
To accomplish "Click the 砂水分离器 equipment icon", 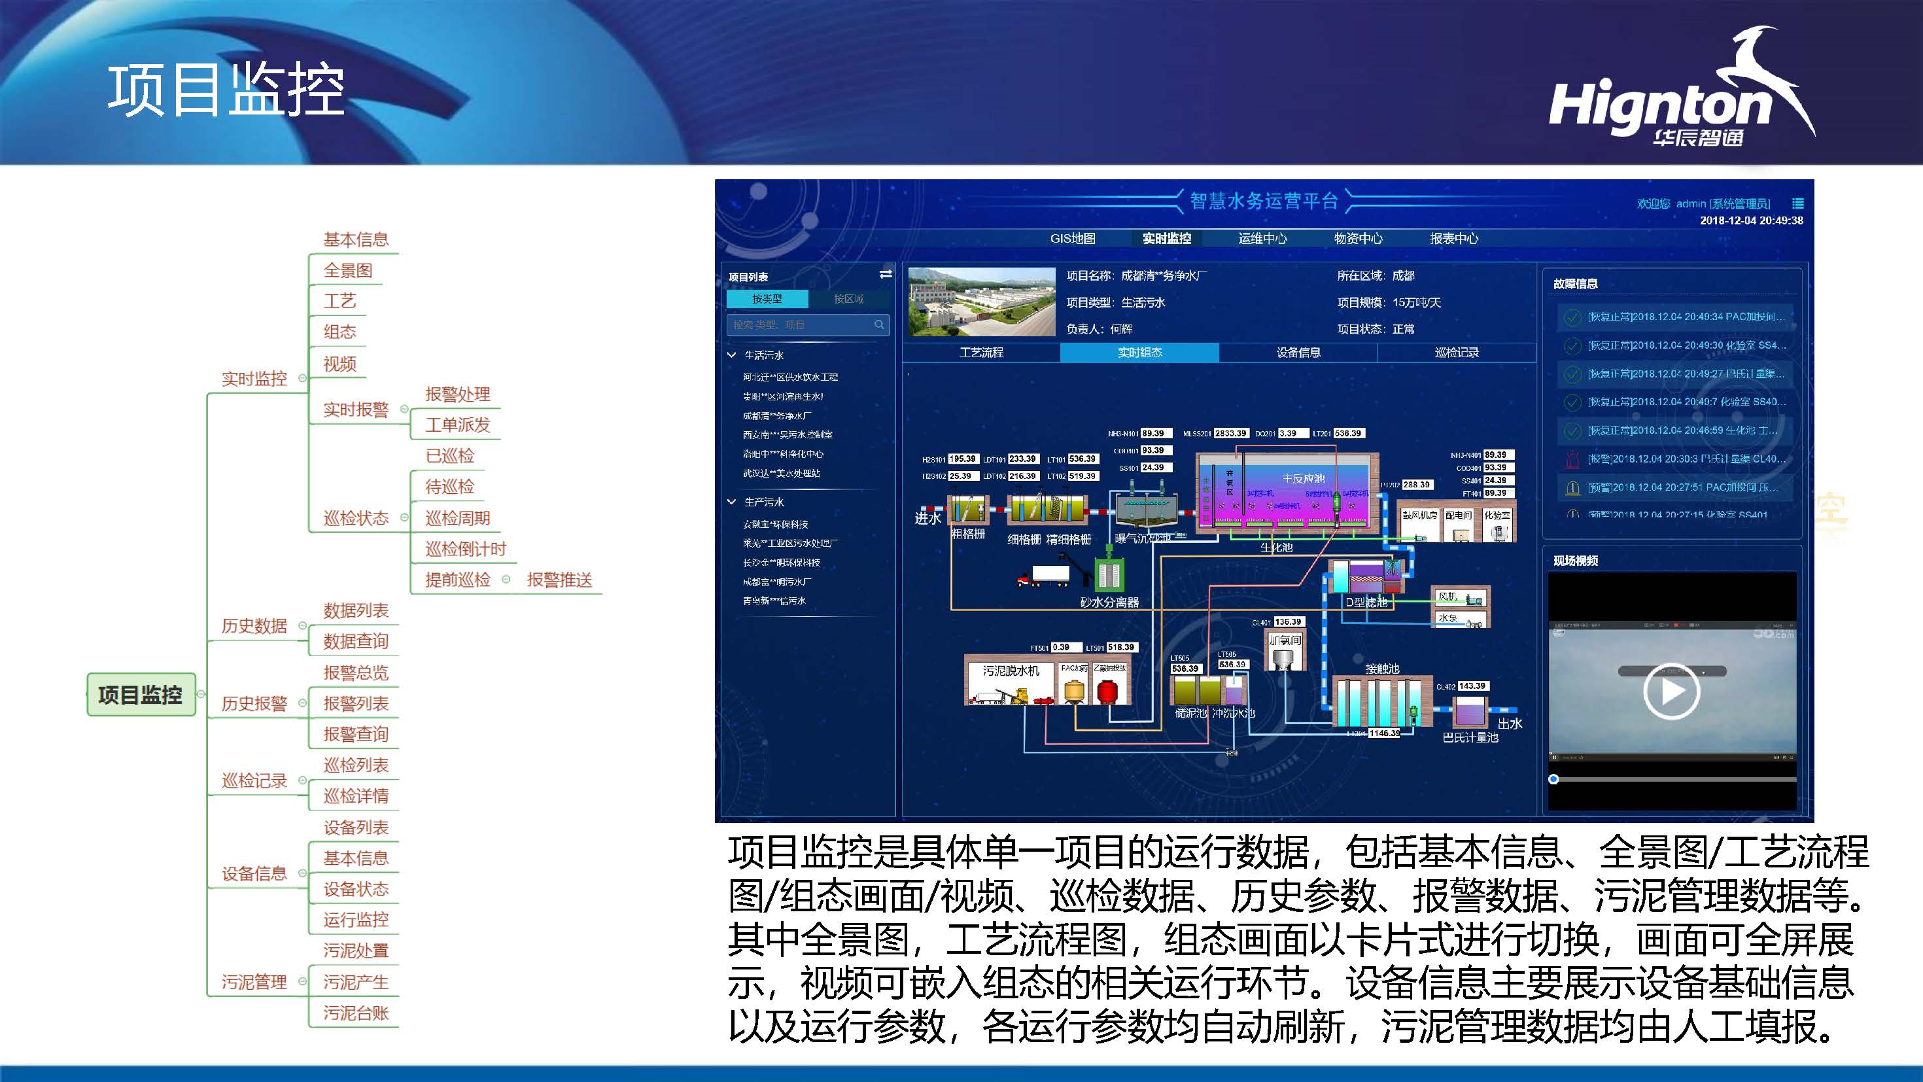I will click(1109, 576).
